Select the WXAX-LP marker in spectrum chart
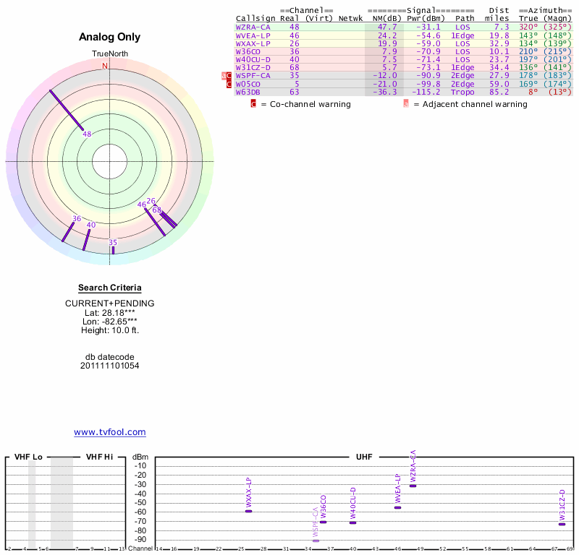The image size is (579, 555). point(248,511)
